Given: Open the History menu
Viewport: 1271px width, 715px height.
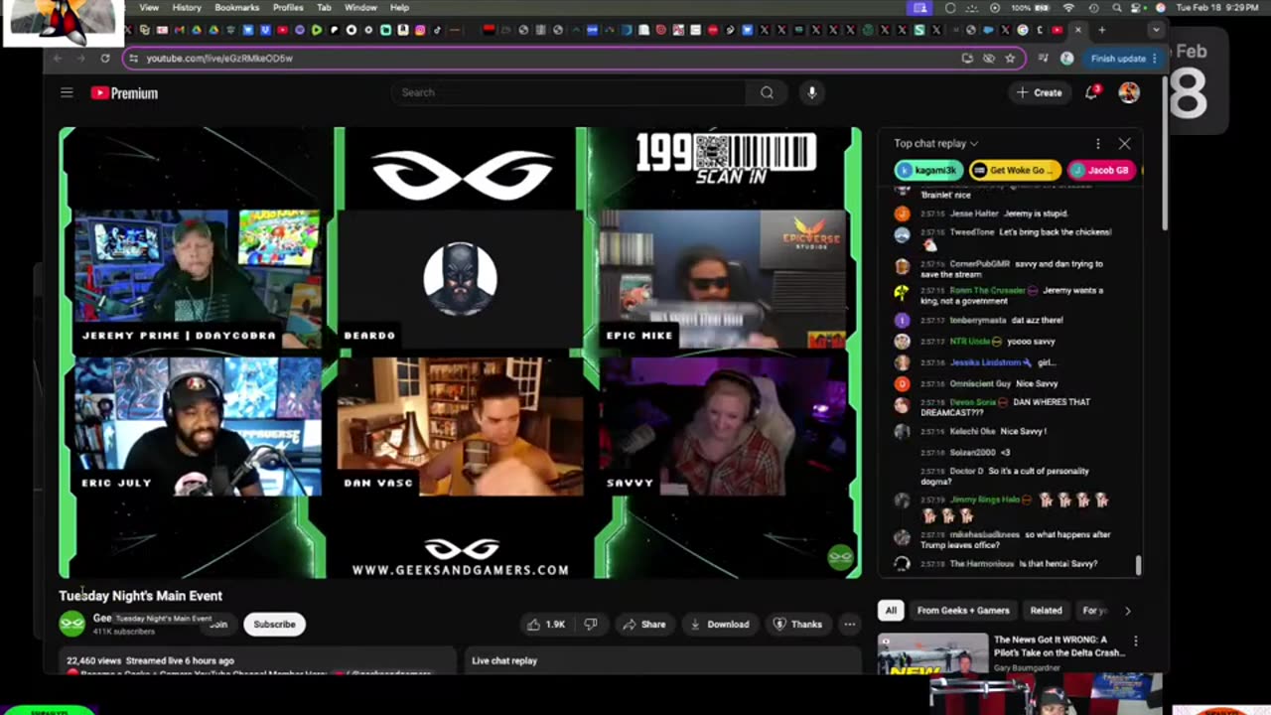Looking at the screenshot, I should point(187,7).
